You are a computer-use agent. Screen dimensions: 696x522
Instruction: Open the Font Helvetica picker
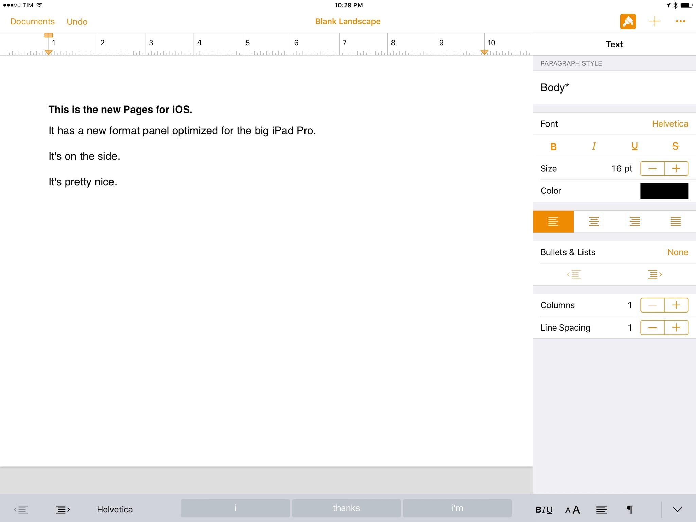tap(614, 124)
